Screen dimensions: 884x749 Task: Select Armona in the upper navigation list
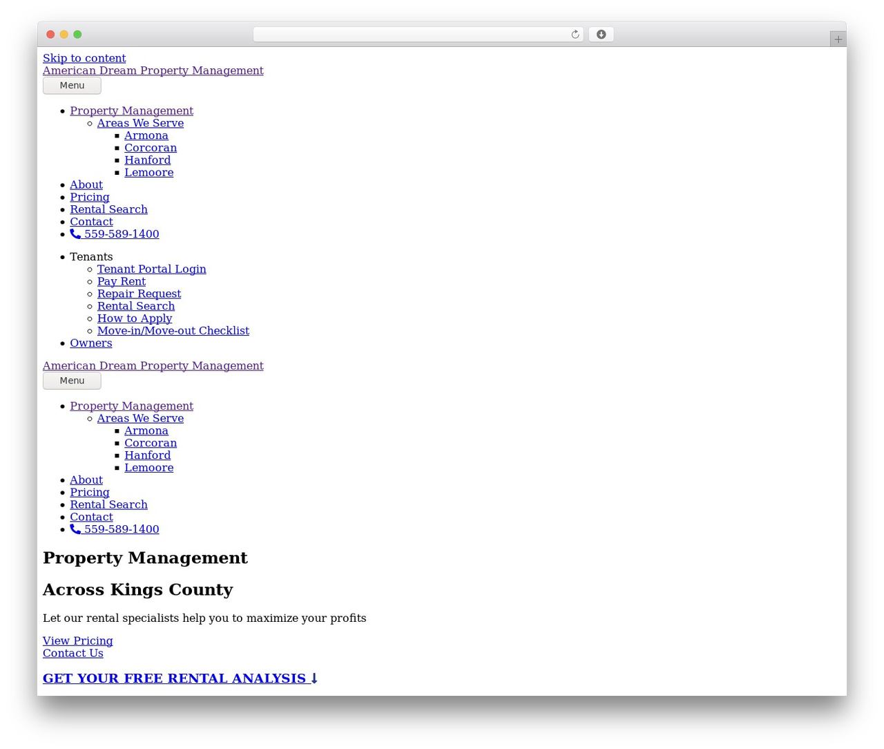146,135
